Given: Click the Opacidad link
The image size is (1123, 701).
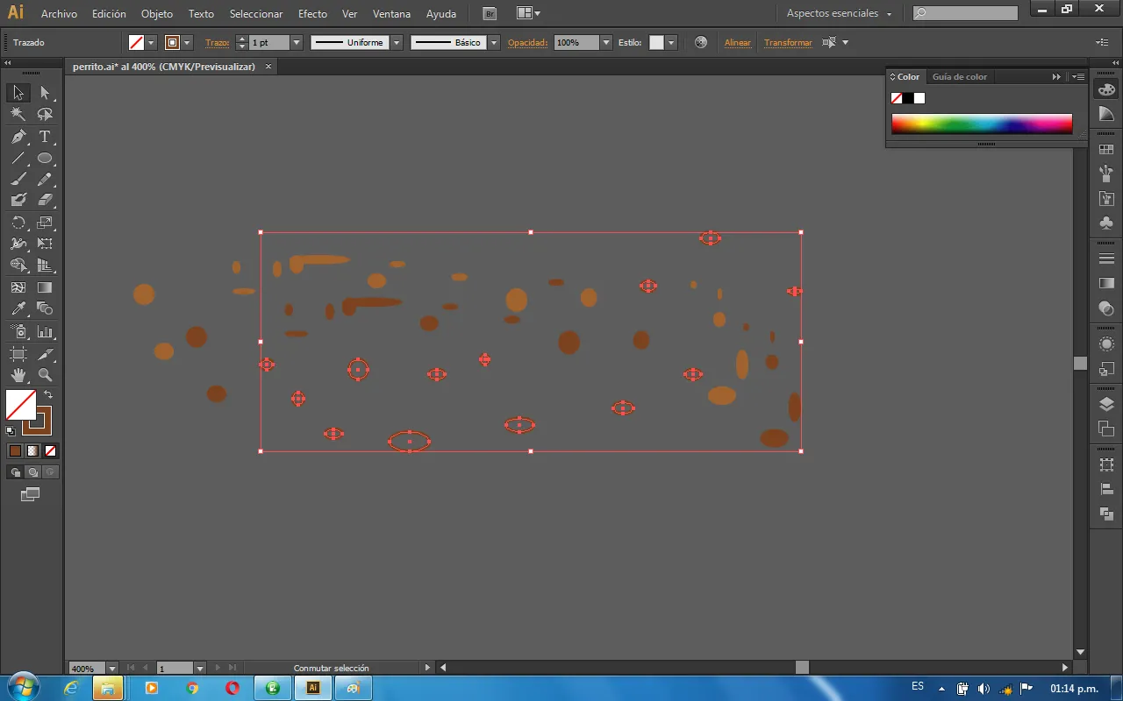Looking at the screenshot, I should [527, 43].
